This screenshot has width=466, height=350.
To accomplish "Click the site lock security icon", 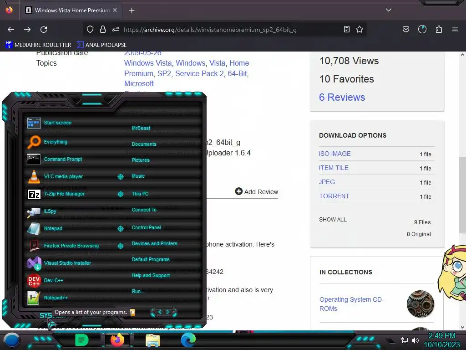I will pyautogui.click(x=103, y=30).
